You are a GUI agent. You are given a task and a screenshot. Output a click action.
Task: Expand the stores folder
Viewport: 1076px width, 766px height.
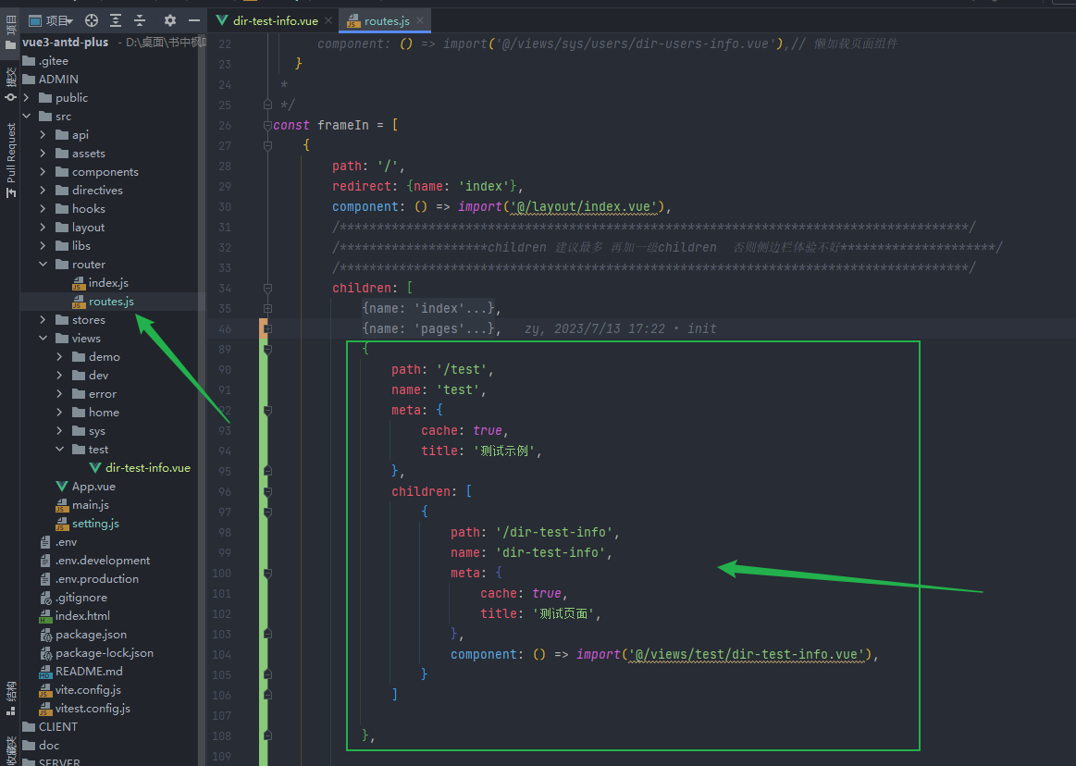tap(43, 320)
